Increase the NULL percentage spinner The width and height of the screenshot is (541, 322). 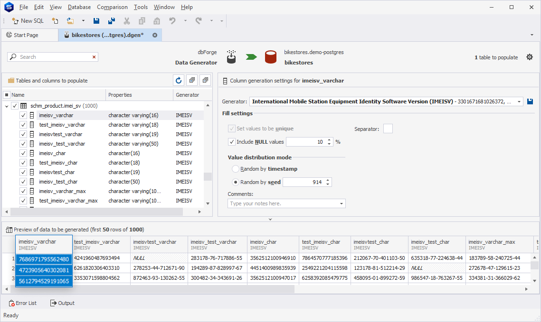329,140
